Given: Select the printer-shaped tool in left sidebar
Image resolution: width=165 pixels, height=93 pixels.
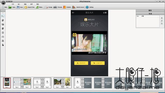Looking at the screenshot, I should [x=3, y=41].
